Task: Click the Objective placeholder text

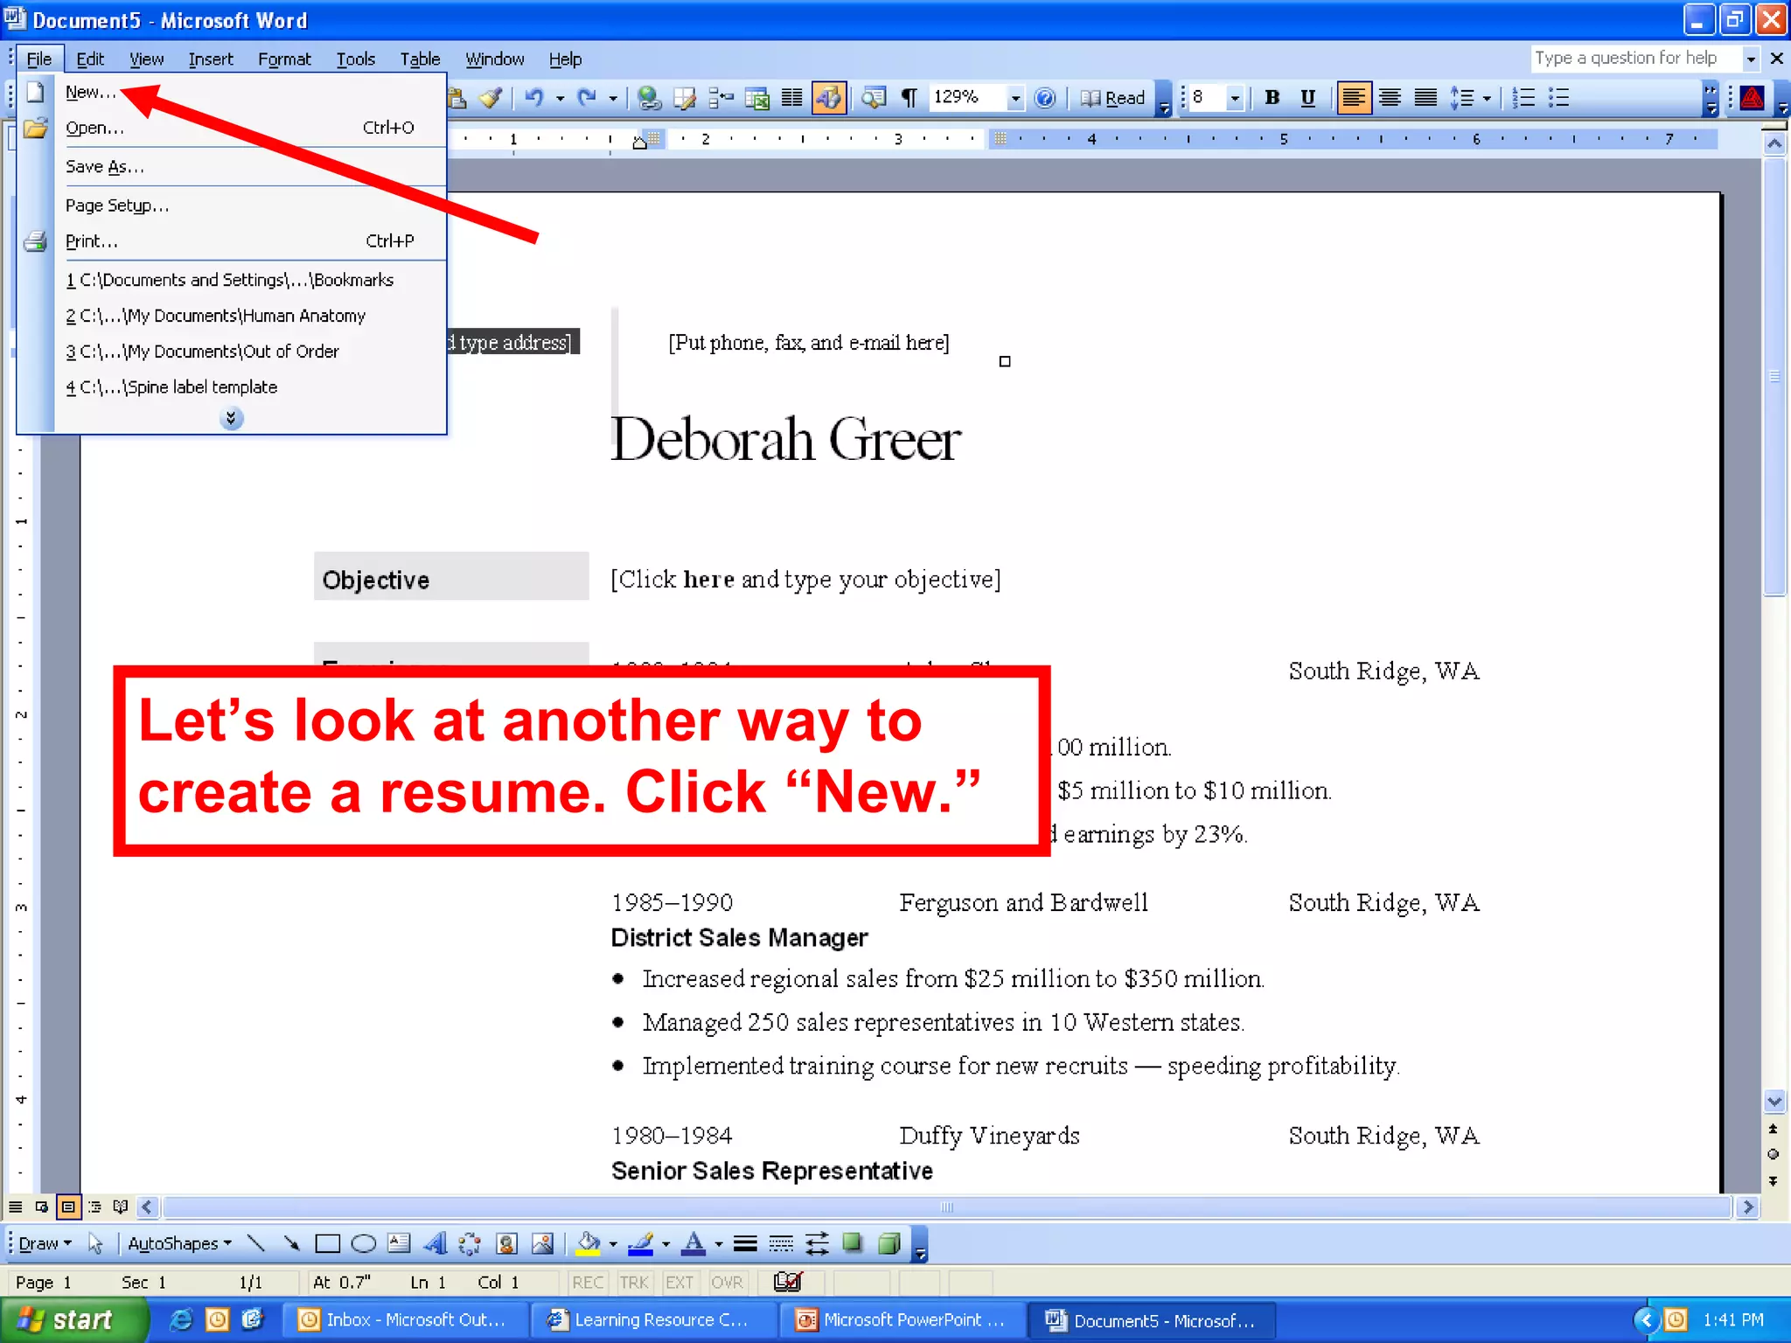Action: tap(805, 580)
